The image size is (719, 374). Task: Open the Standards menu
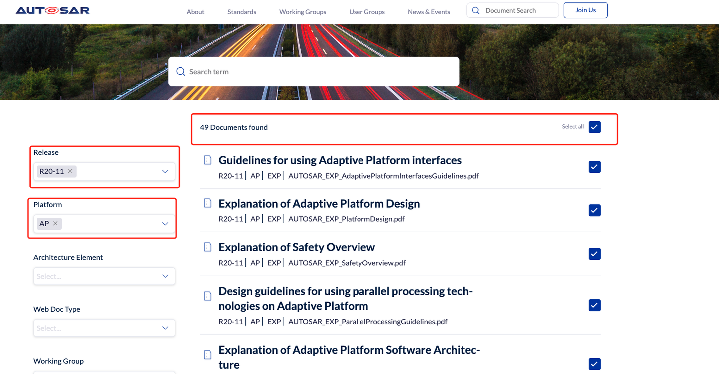click(242, 12)
